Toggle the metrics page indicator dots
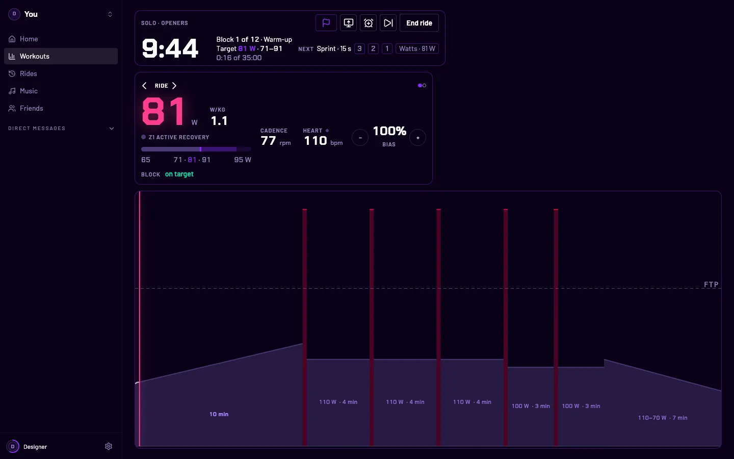The height and width of the screenshot is (459, 734). (422, 86)
